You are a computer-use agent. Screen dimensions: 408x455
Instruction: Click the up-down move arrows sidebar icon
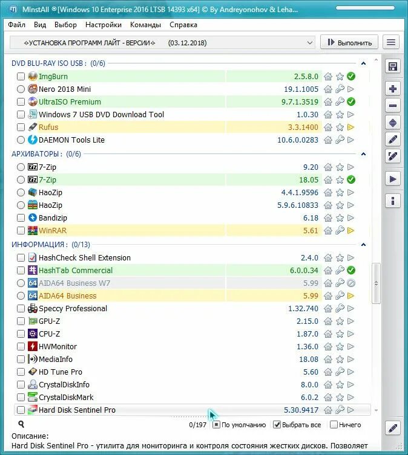[x=393, y=123]
